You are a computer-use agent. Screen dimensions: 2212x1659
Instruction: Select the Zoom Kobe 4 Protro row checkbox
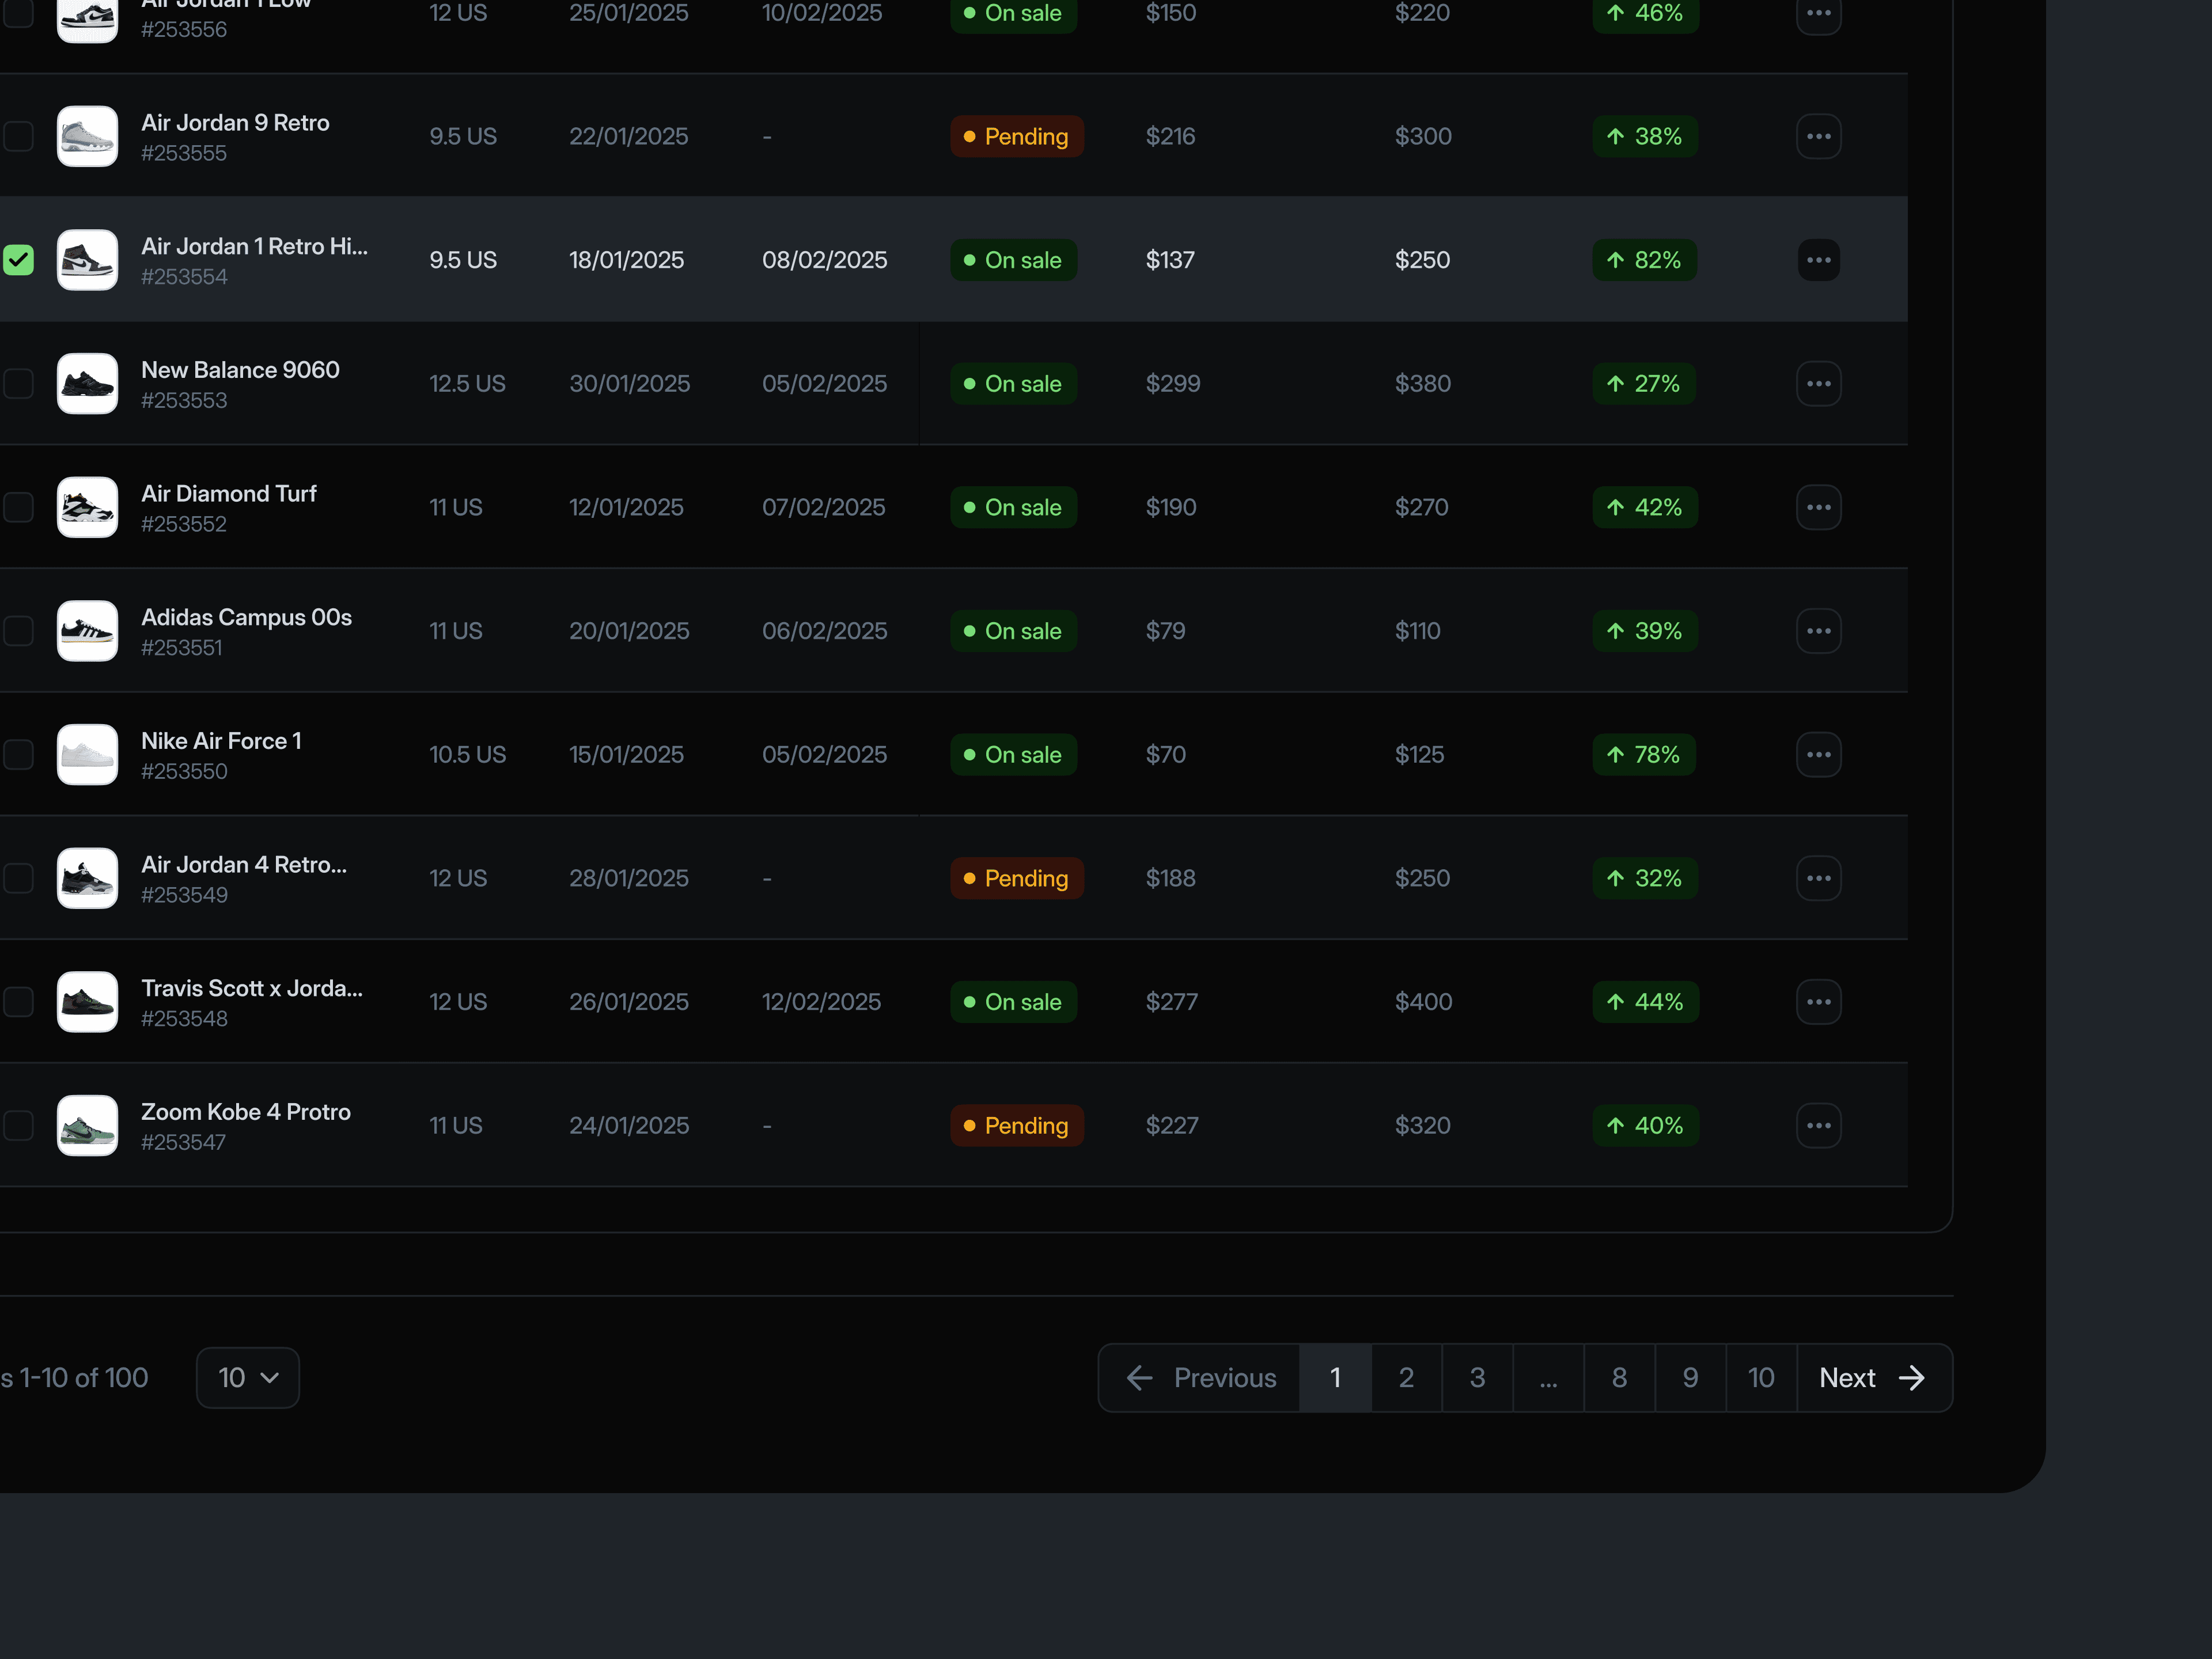point(18,1126)
